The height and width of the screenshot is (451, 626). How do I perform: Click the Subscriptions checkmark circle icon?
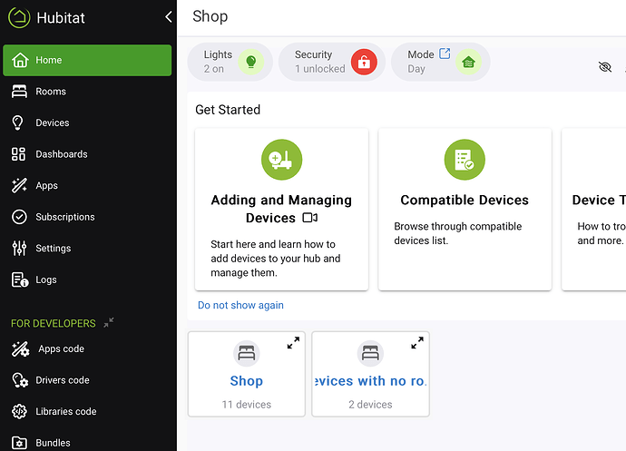(19, 217)
